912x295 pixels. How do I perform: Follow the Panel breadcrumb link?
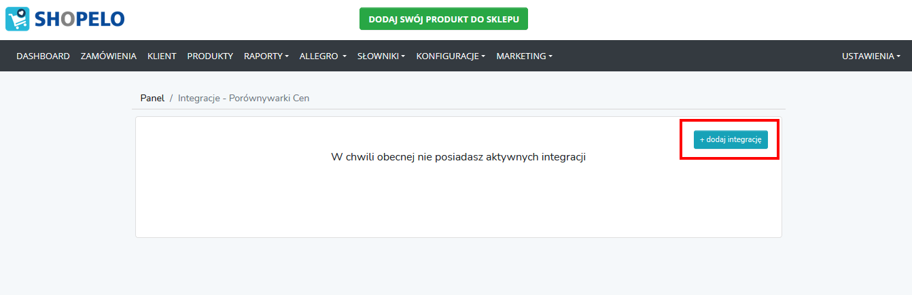click(152, 98)
